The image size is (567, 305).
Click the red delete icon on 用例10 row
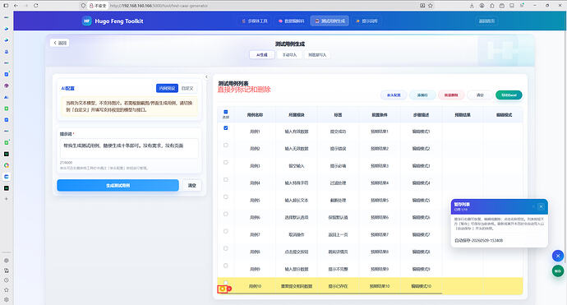[229, 289]
